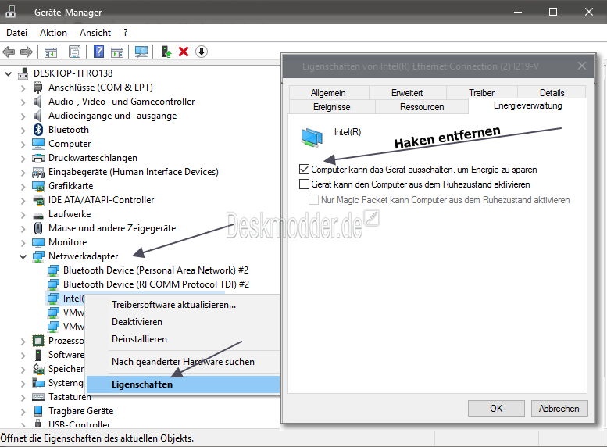Choose Eigenschaften in the context menu

tap(183, 384)
